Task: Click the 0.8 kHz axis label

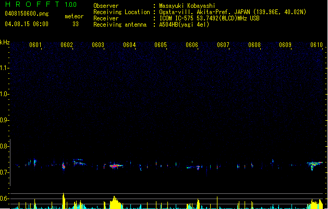Action: pyautogui.click(x=4, y=146)
